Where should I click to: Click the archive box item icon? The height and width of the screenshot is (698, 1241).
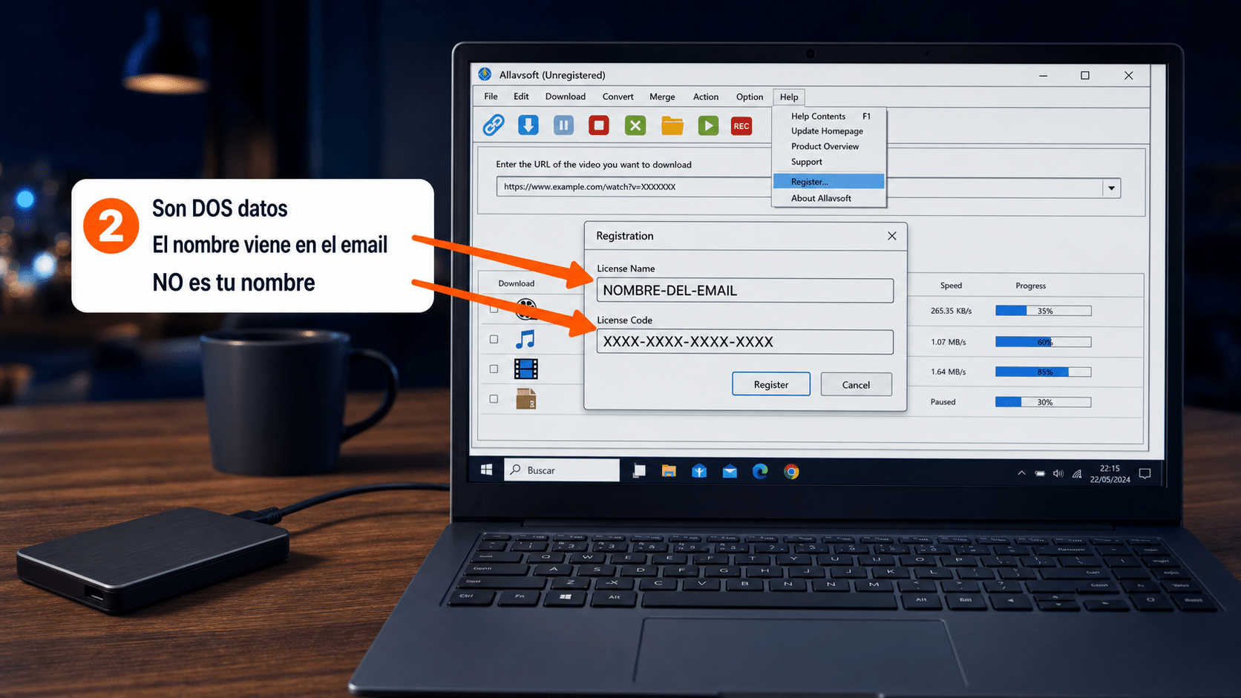[x=526, y=399]
